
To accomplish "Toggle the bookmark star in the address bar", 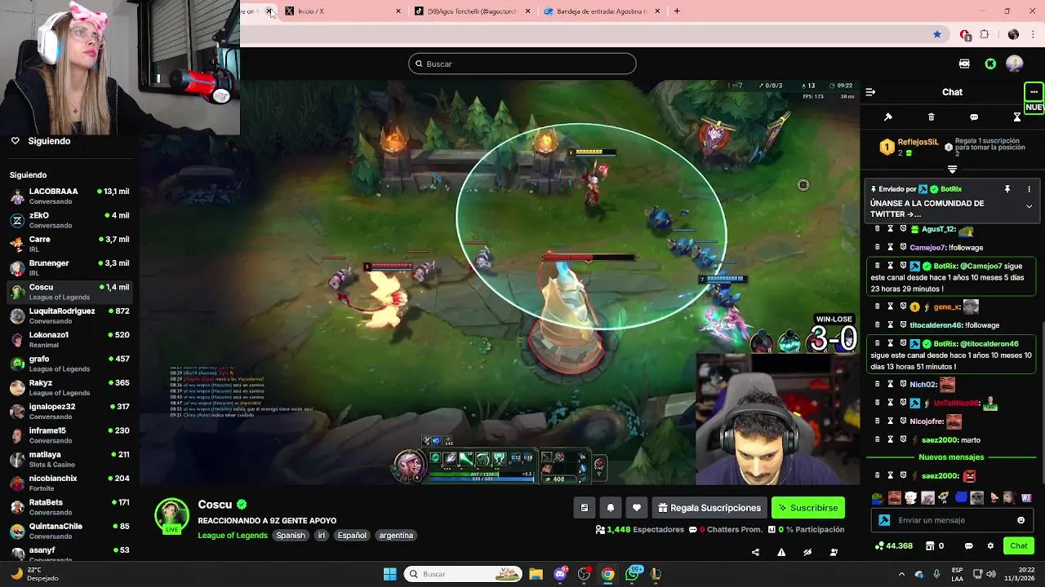I will [937, 34].
